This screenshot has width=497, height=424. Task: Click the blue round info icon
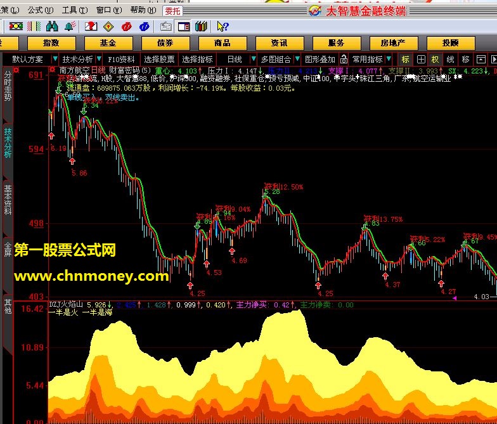point(145,27)
